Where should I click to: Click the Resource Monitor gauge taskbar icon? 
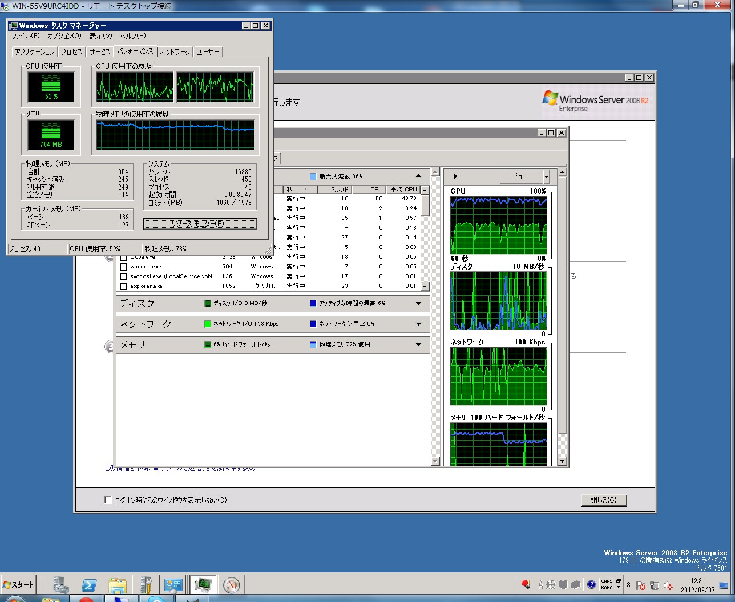[231, 585]
